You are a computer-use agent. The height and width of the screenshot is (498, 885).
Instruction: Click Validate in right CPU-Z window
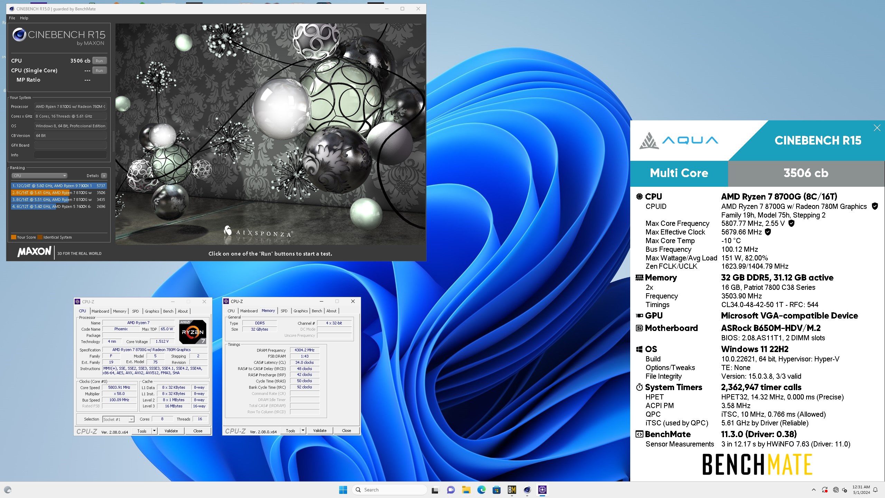point(320,431)
